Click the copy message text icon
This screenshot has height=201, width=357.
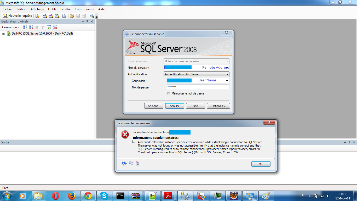pyautogui.click(x=131, y=164)
